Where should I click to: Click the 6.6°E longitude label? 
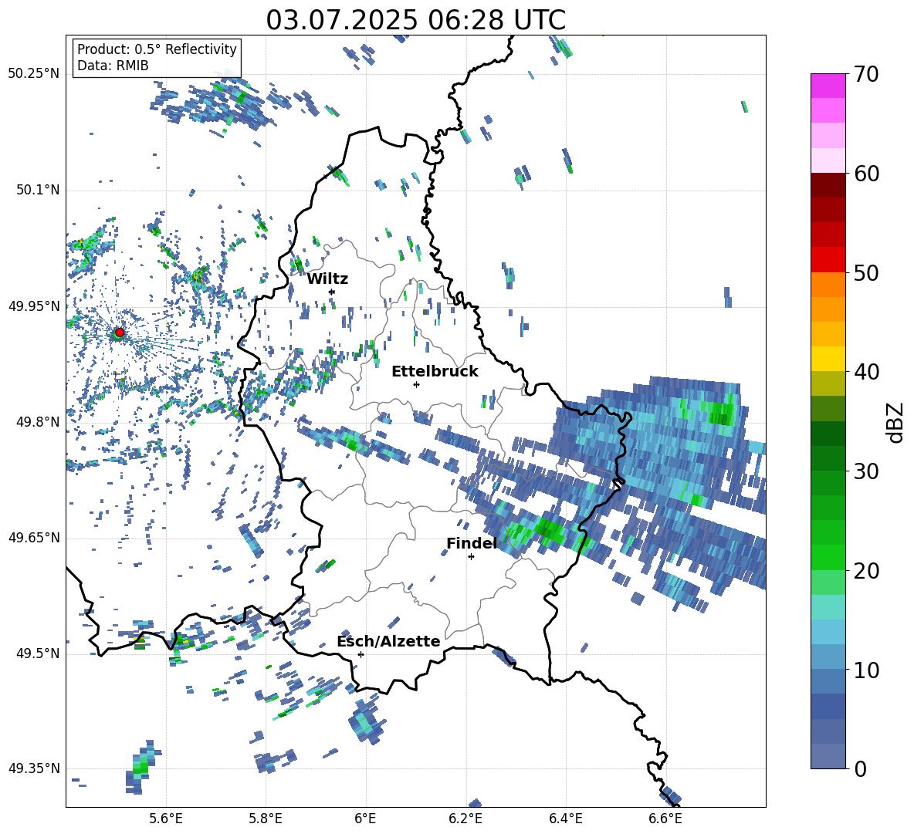[x=665, y=819]
